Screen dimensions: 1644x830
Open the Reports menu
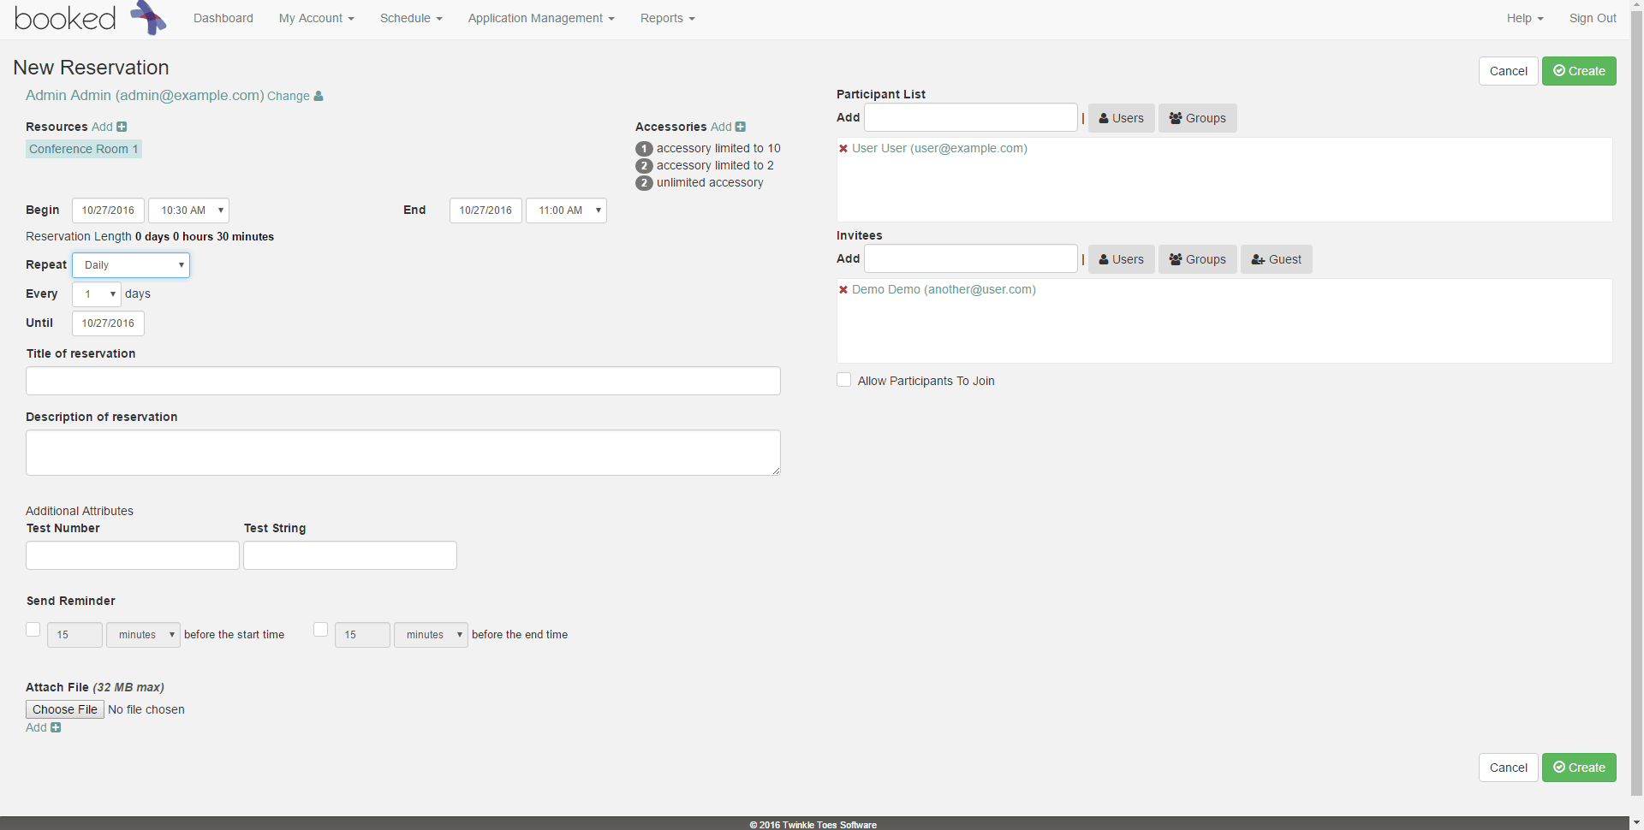point(667,18)
